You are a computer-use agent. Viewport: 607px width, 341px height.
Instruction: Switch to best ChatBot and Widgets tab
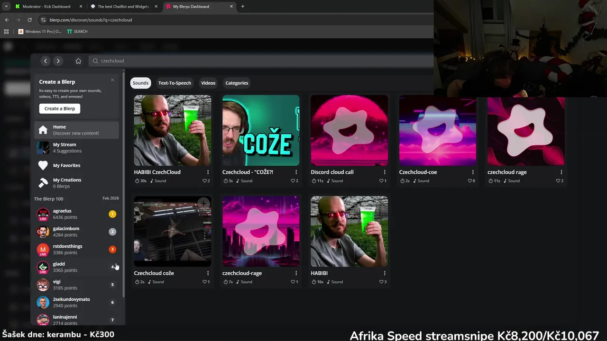tap(124, 7)
